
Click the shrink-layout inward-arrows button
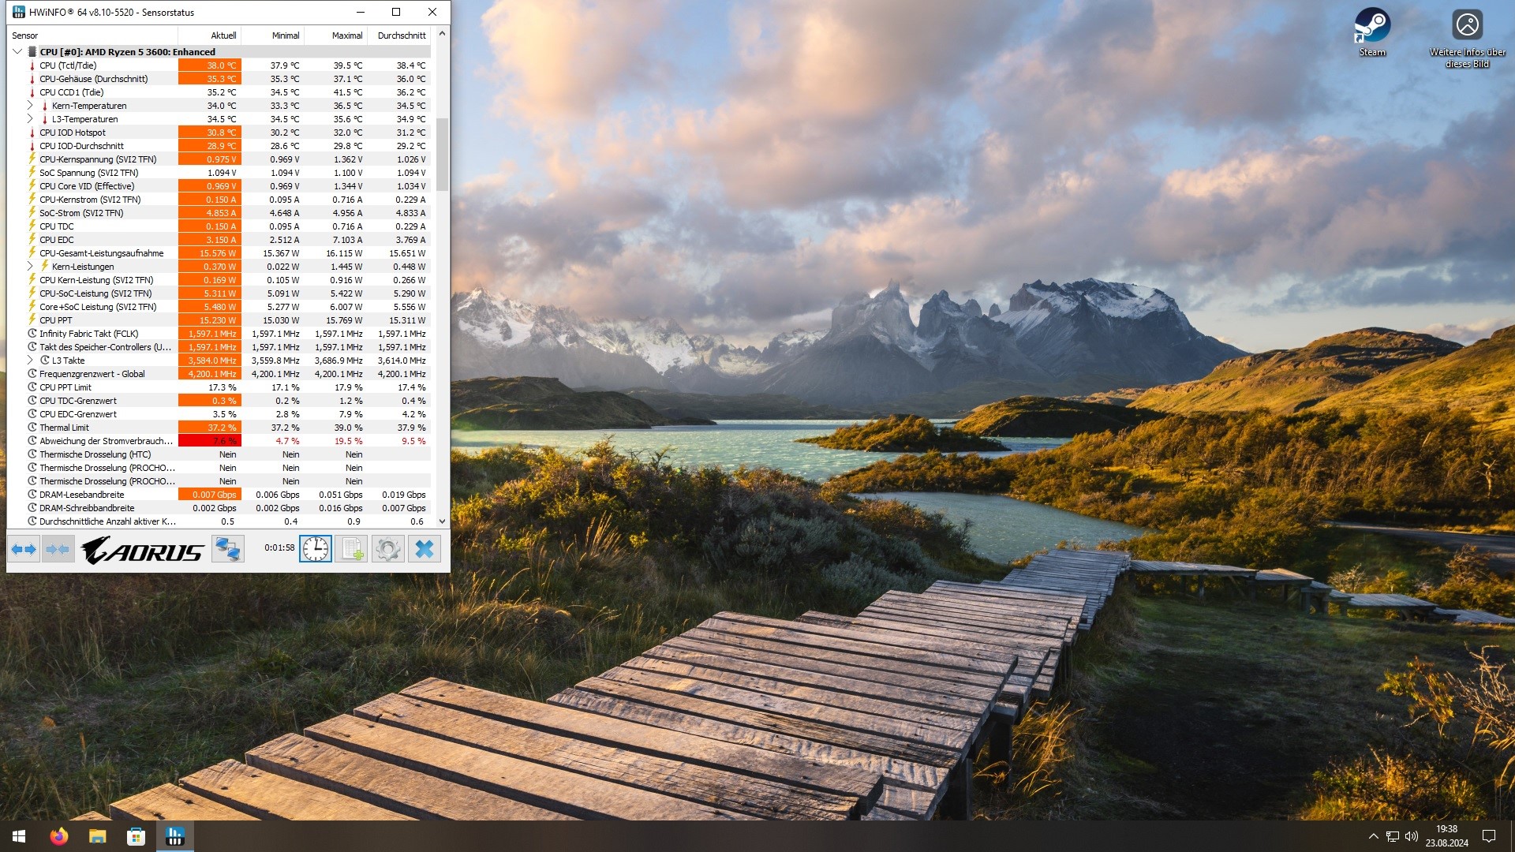pyautogui.click(x=58, y=549)
